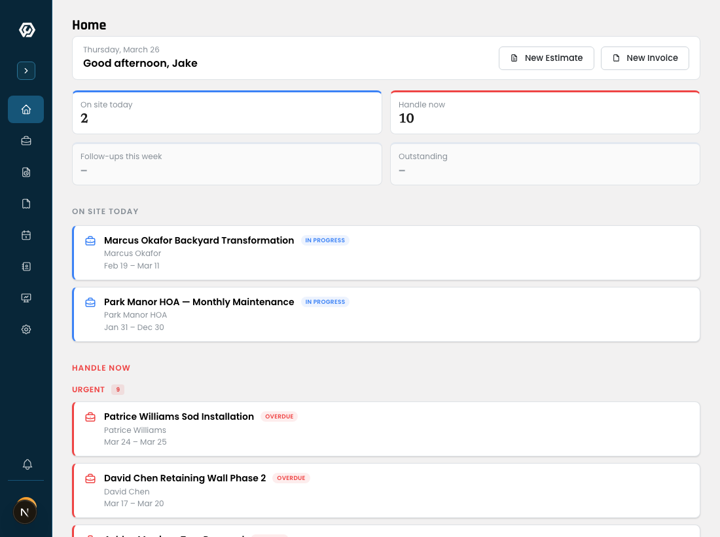
Task: Open the Home icon in the sidebar
Action: 26,109
